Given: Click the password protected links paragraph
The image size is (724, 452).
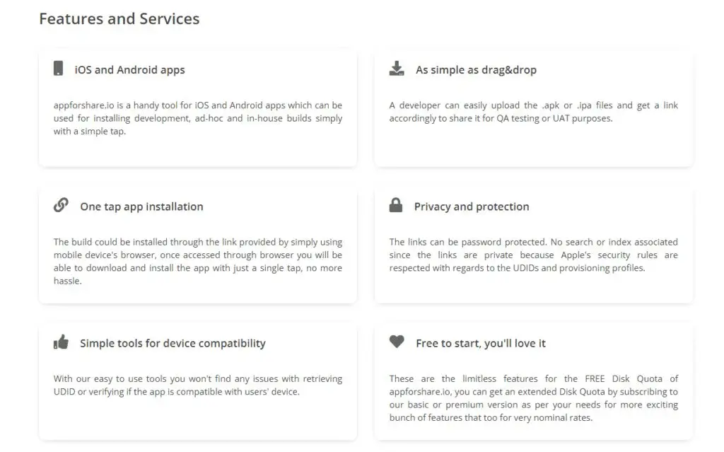Looking at the screenshot, I should [x=533, y=255].
